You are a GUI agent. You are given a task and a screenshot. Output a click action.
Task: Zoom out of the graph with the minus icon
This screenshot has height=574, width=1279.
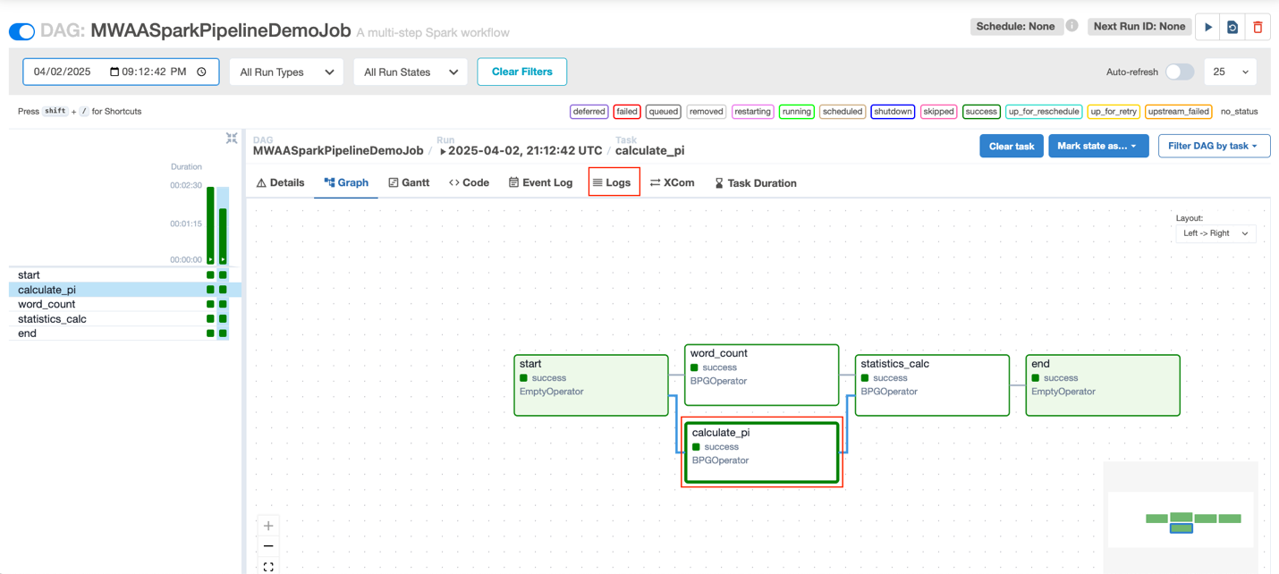tap(267, 545)
